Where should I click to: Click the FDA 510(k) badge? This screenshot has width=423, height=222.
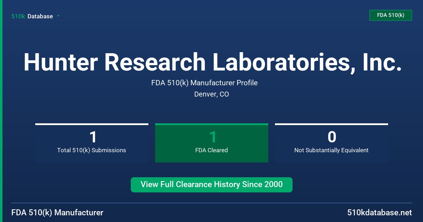(x=391, y=15)
